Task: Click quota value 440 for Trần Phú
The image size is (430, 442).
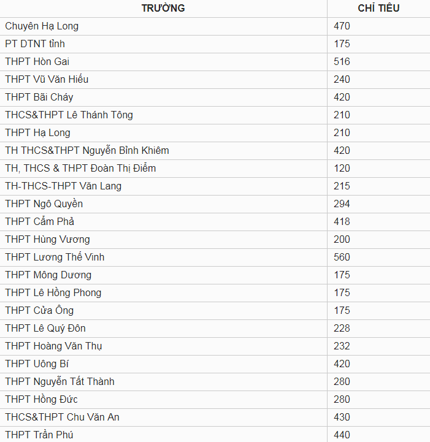Action: coord(342,435)
